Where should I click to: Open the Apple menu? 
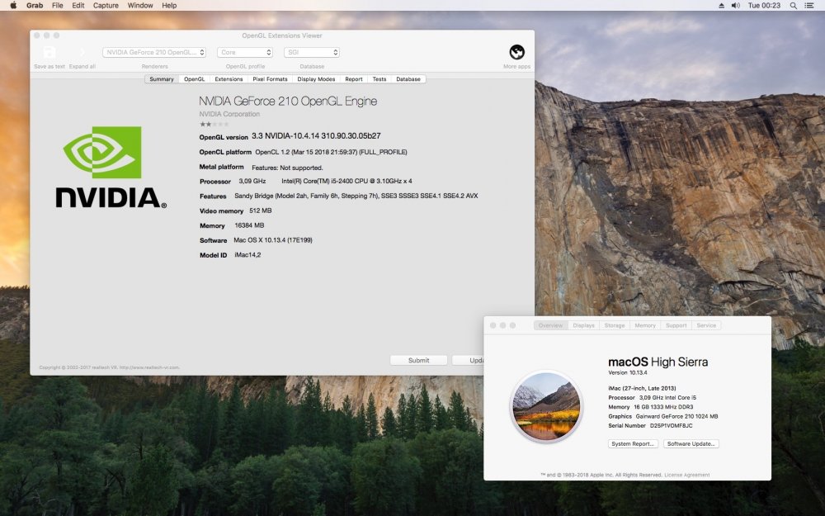14,5
